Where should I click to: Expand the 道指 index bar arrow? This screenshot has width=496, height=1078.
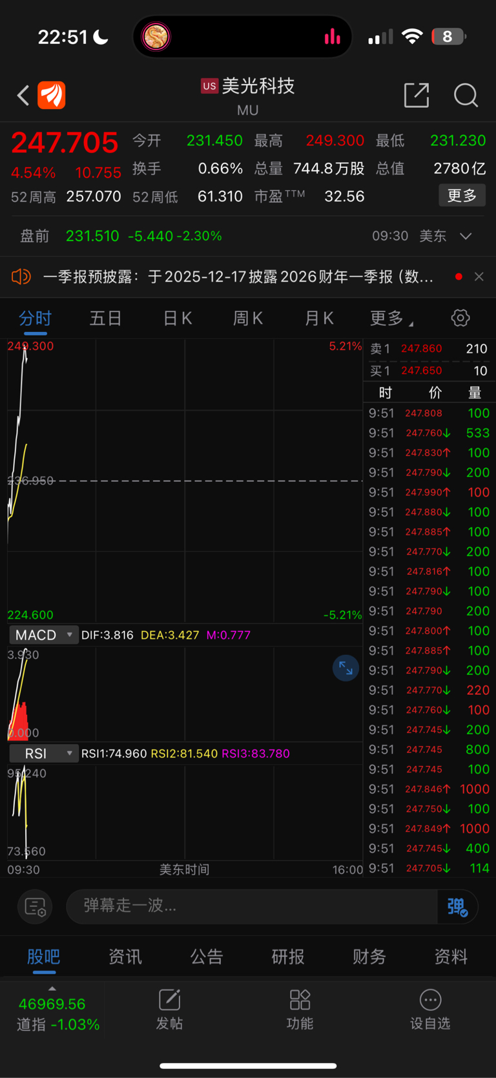[52, 989]
